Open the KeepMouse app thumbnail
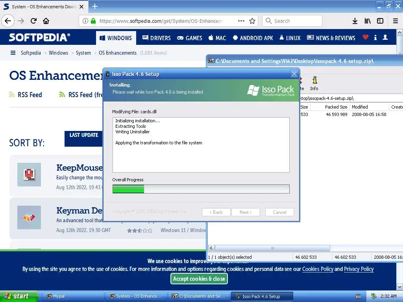 click(x=29, y=174)
